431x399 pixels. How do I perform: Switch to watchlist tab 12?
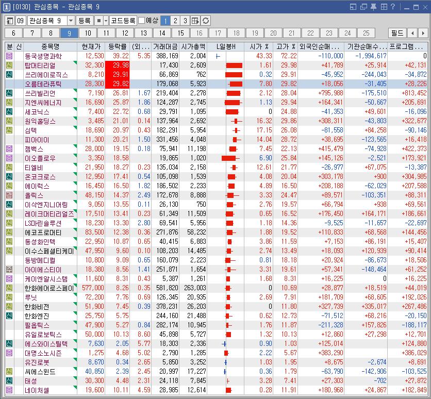point(125,33)
